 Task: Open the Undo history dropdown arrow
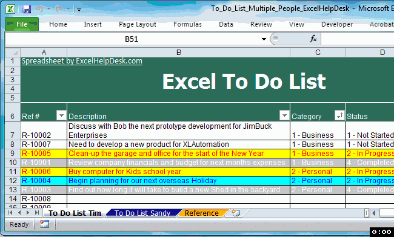click(x=49, y=9)
